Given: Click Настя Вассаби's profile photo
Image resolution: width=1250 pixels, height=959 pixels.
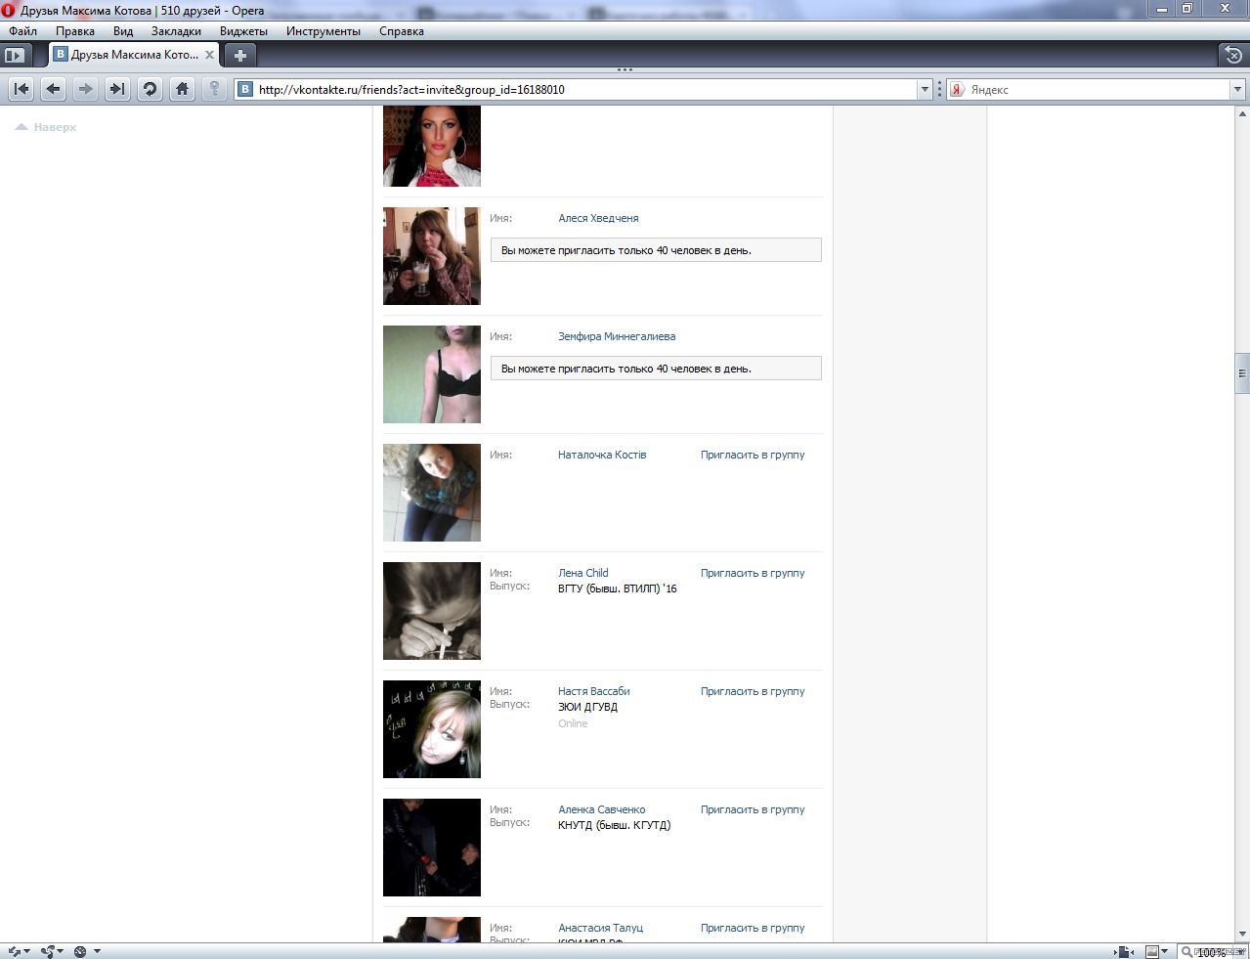Looking at the screenshot, I should pos(432,729).
